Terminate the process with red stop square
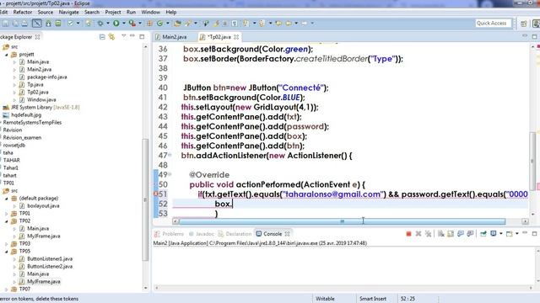The image size is (540, 303). pos(408,234)
